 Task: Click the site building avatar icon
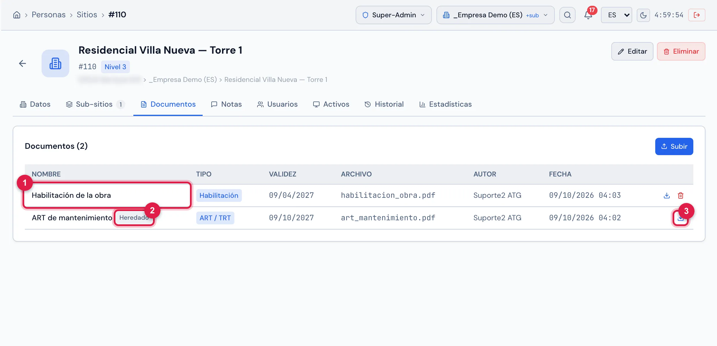55,63
